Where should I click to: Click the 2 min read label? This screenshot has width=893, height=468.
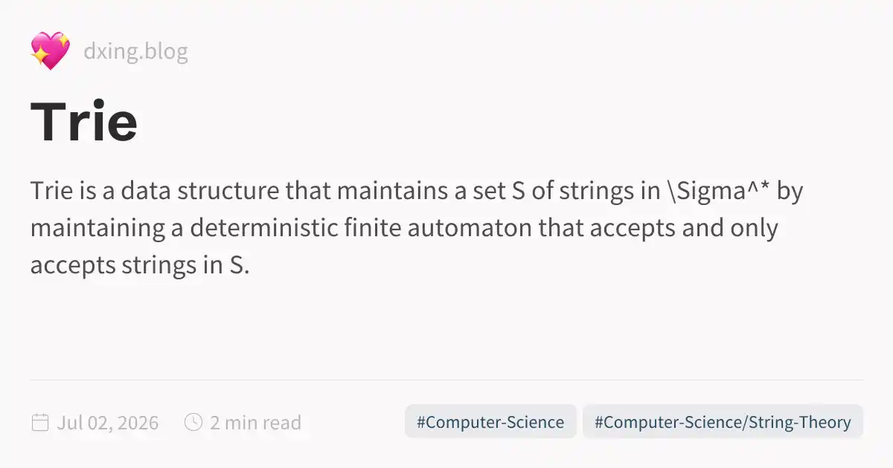[255, 423]
